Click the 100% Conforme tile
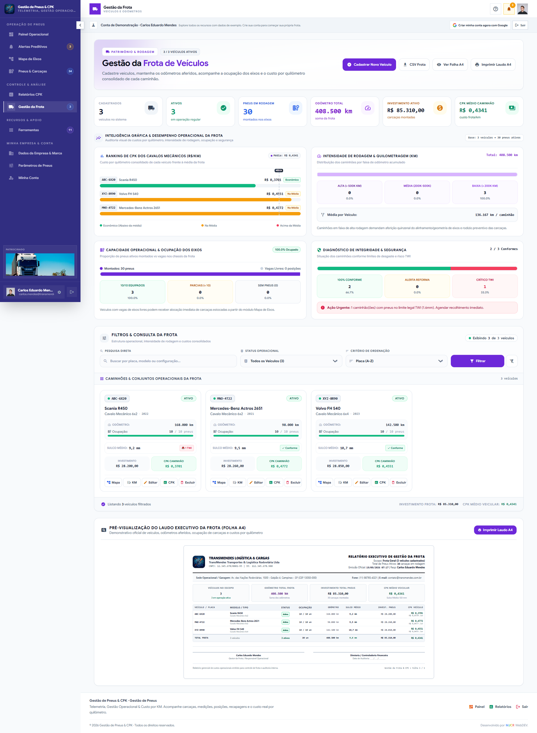Screen dimensions: 537x733 pos(349,286)
